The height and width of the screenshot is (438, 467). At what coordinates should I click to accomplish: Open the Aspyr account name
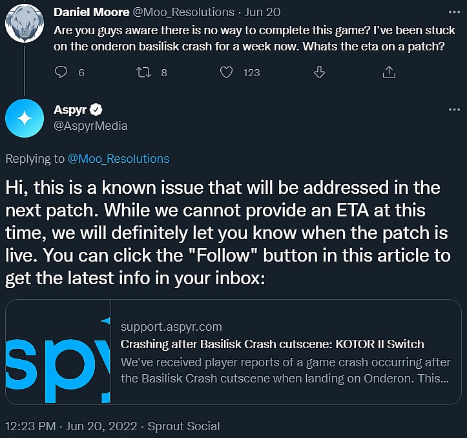pos(70,110)
